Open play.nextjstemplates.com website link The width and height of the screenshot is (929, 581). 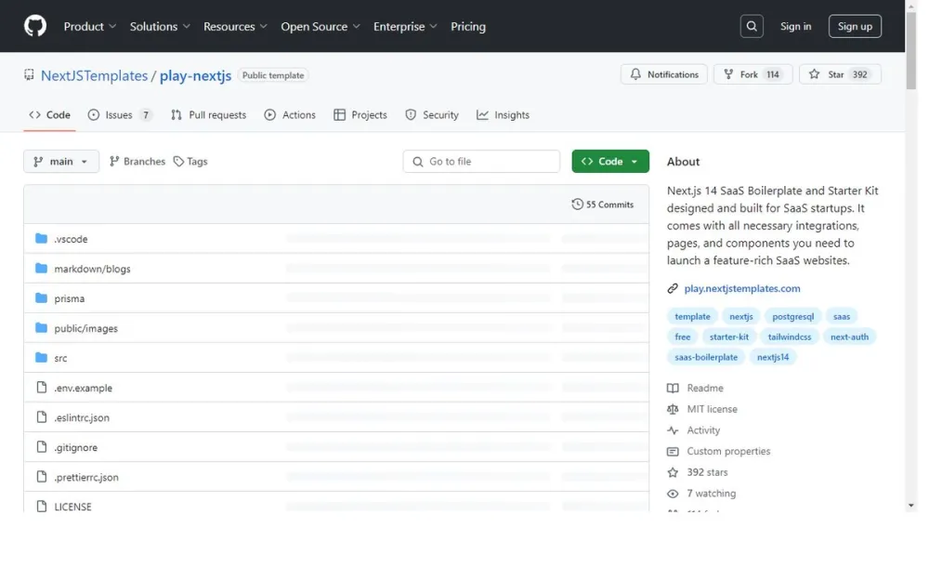741,289
